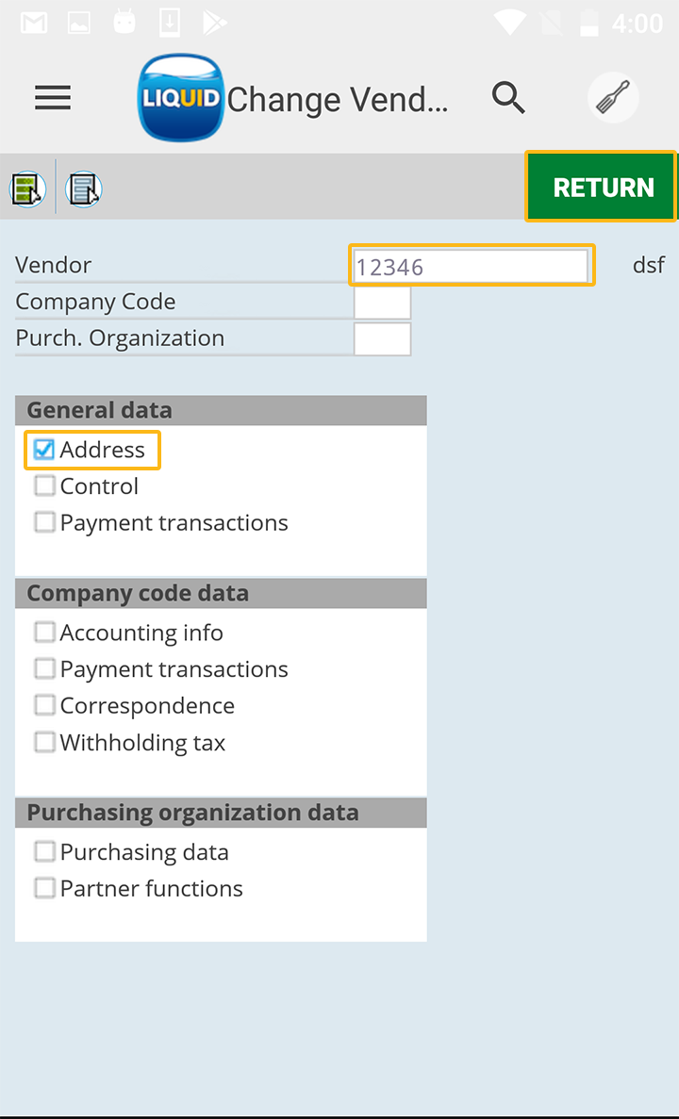Tick the Accounting info checkbox
This screenshot has width=679, height=1119.
coord(44,633)
